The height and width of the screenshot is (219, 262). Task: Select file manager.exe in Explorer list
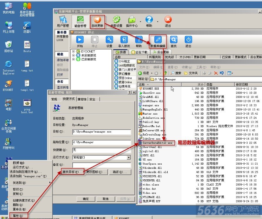coord(151,106)
